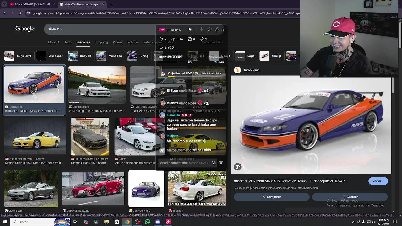Filter images by 'Tokyo drift' chip
The image size is (402, 226).
tap(19, 56)
